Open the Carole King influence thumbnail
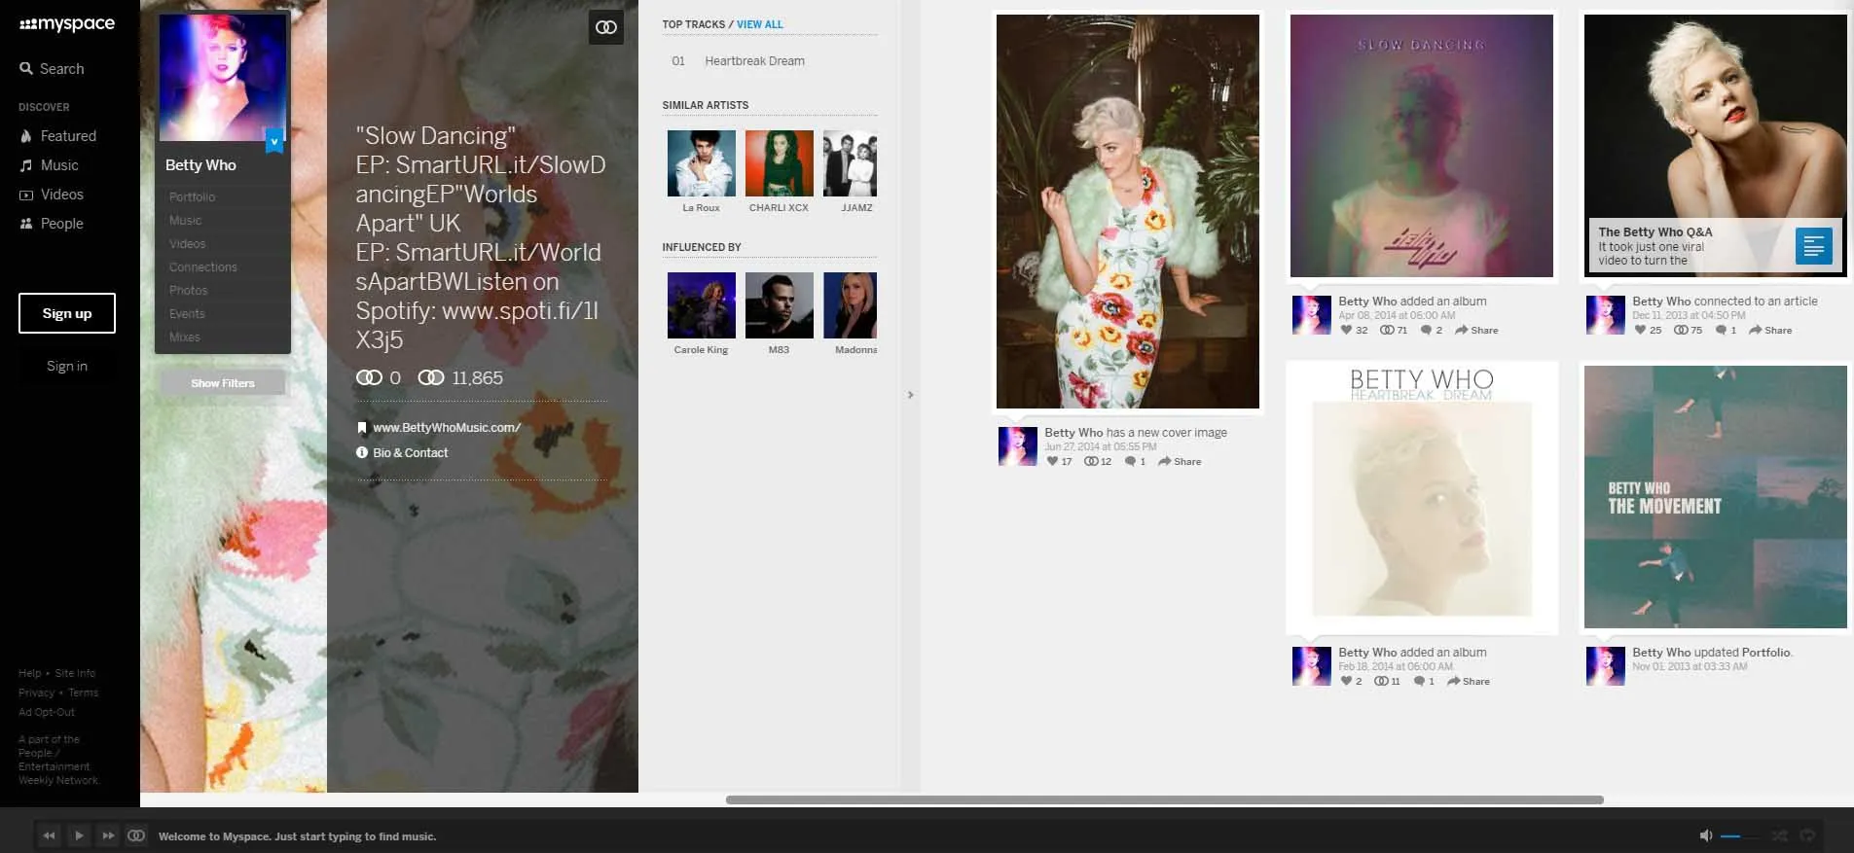 tap(702, 305)
